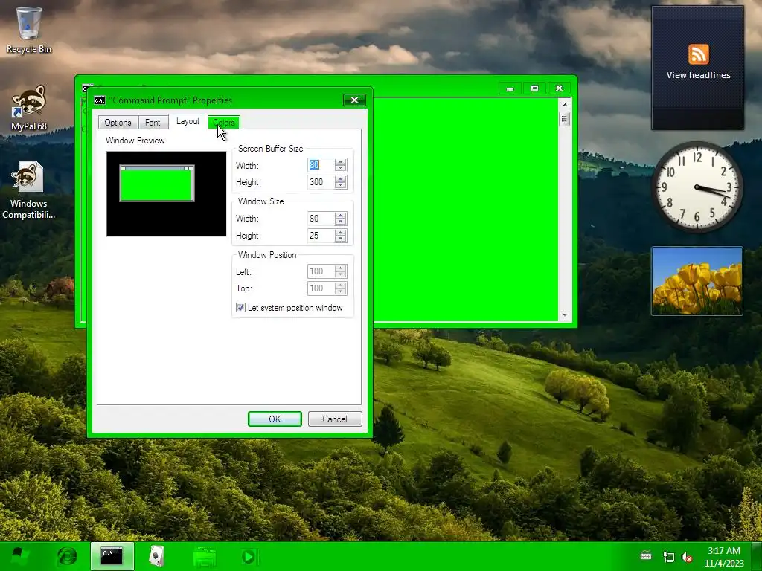Click the on-screen keyboard tray icon
This screenshot has width=762, height=571.
tap(646, 556)
